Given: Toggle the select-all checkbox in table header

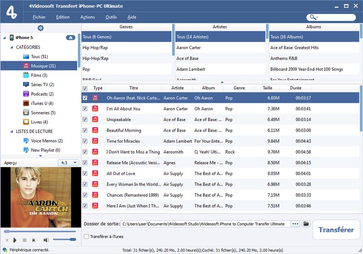Looking at the screenshot, I should tap(85, 88).
